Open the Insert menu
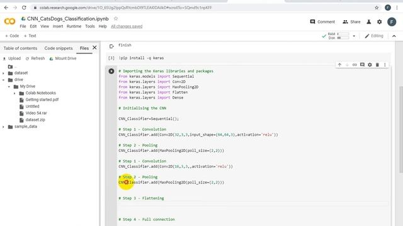 pyautogui.click(x=58, y=26)
